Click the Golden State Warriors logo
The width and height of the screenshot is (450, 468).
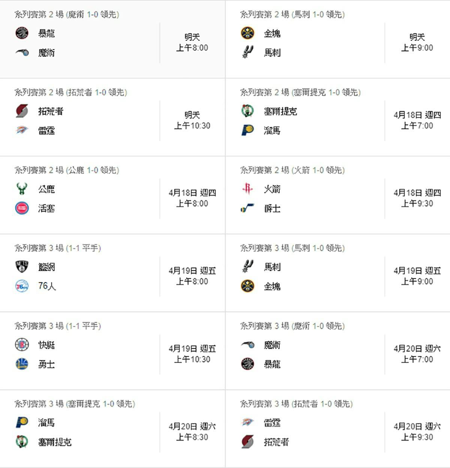(x=22, y=364)
